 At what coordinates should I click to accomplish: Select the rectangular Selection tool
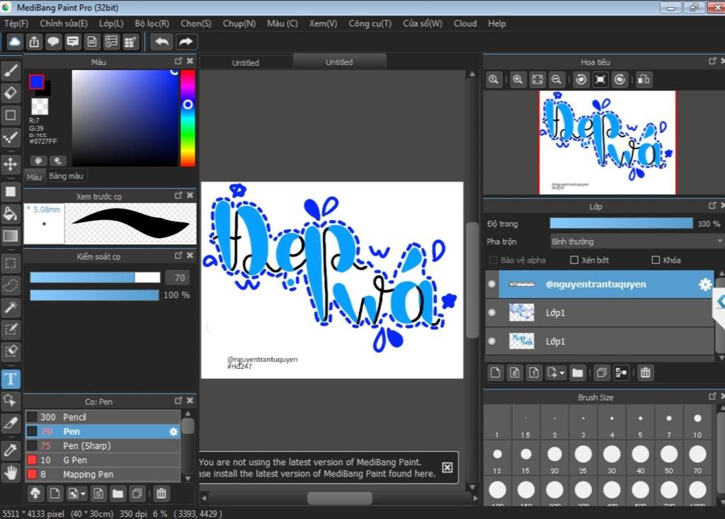(x=11, y=263)
